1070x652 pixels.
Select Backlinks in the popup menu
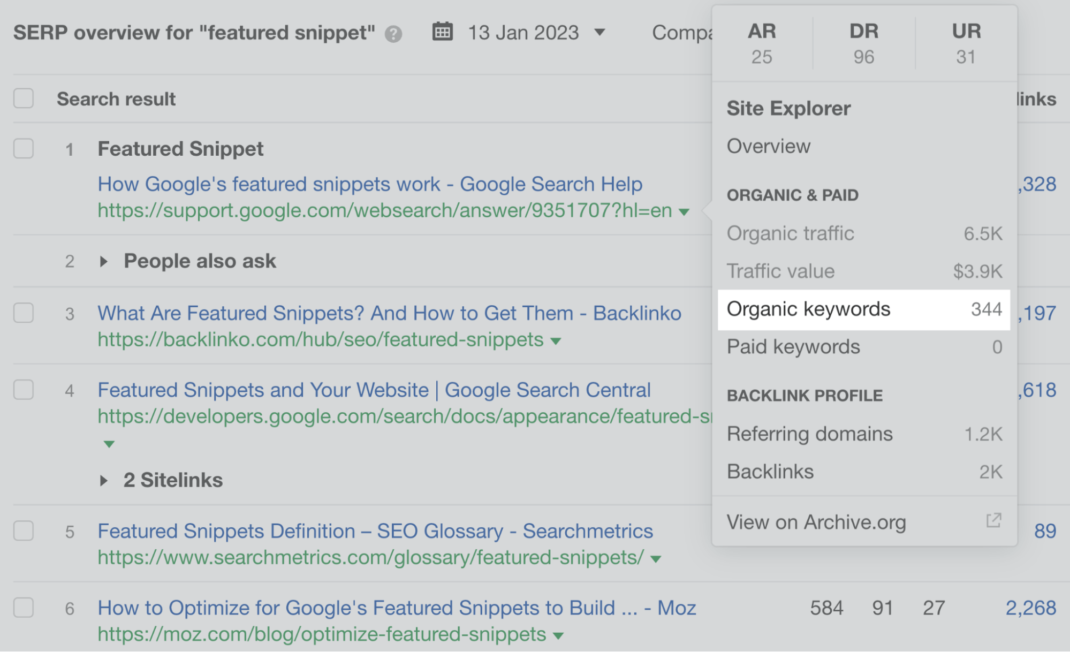(770, 472)
